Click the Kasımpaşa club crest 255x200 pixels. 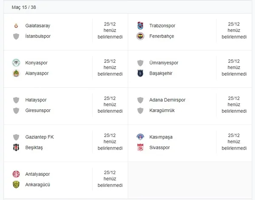(x=140, y=137)
